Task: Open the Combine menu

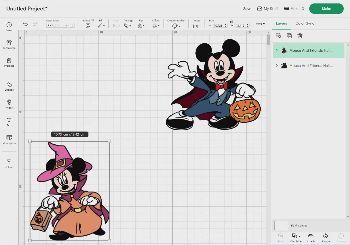Action: pyautogui.click(x=296, y=238)
